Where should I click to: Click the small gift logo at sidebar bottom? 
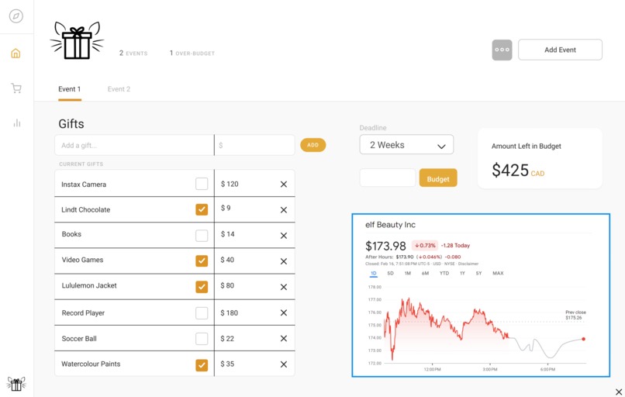coord(16,384)
